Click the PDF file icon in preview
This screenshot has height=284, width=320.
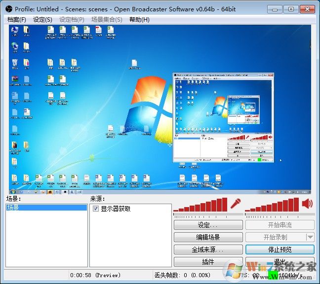(x=99, y=31)
